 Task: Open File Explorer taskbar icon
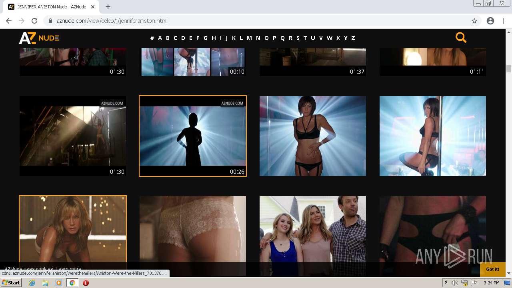45,283
